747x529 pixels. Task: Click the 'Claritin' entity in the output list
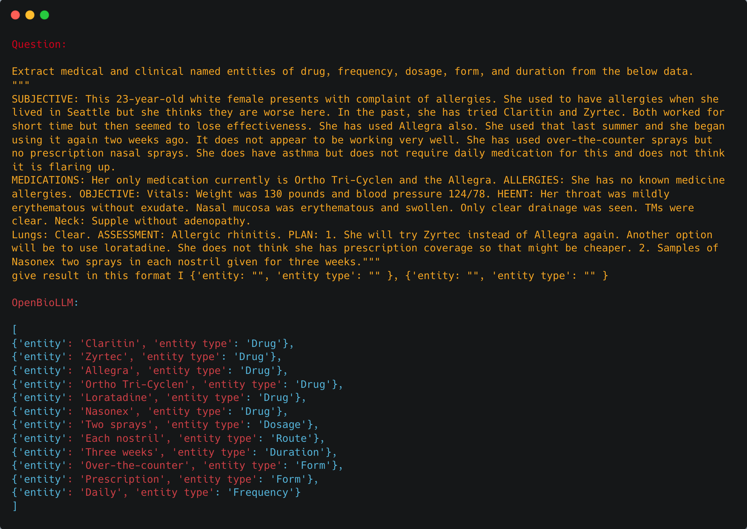(110, 344)
